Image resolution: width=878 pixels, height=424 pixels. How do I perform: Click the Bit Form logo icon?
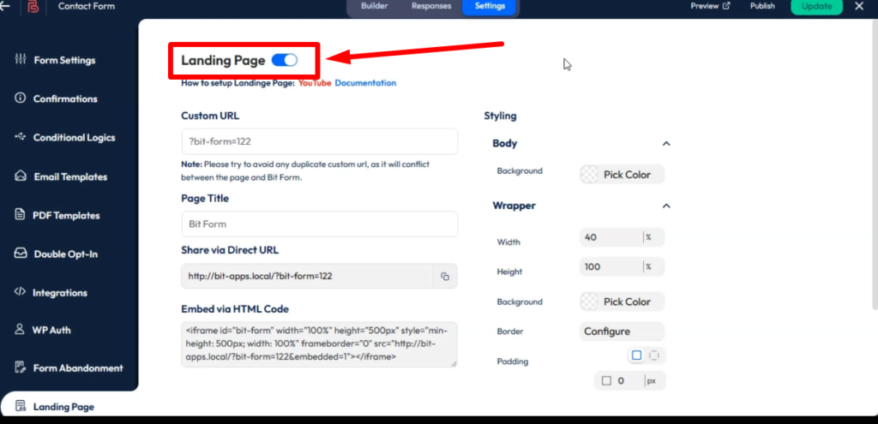coord(33,7)
